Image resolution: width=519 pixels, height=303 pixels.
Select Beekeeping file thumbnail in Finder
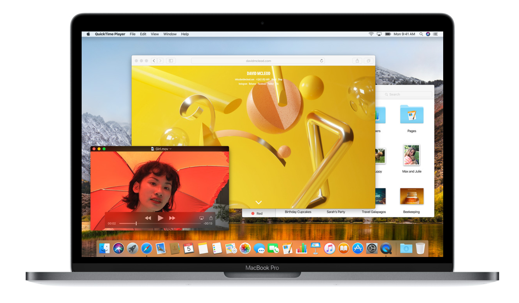click(x=412, y=196)
